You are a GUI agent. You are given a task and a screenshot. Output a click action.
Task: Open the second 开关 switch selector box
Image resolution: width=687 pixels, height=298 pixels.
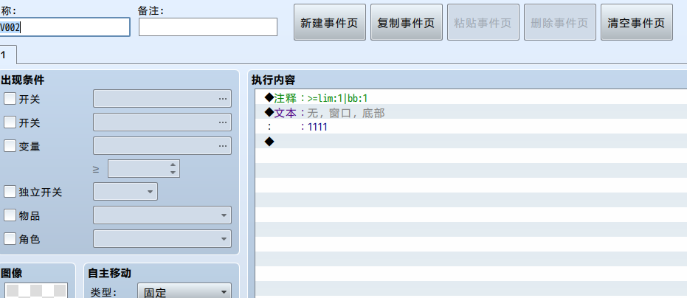(162, 122)
